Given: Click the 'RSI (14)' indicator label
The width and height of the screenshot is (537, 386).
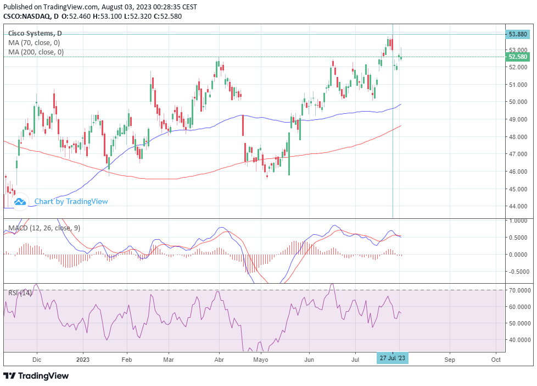Looking at the screenshot, I should (x=20, y=293).
